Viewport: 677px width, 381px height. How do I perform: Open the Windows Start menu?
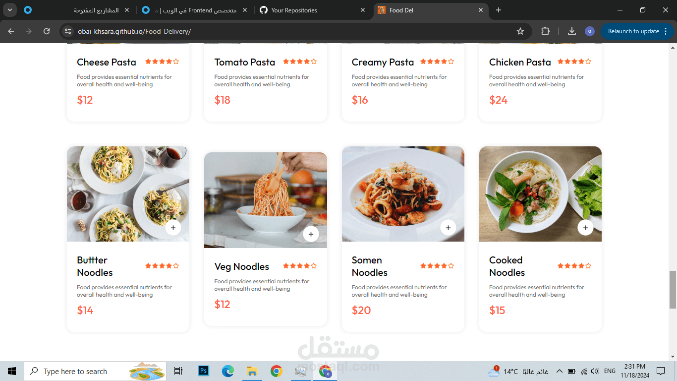pos(12,371)
